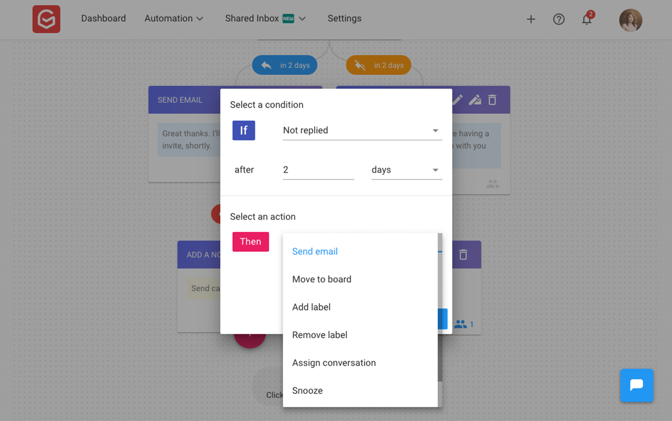Select Send email action
The width and height of the screenshot is (672, 421).
(360, 251)
